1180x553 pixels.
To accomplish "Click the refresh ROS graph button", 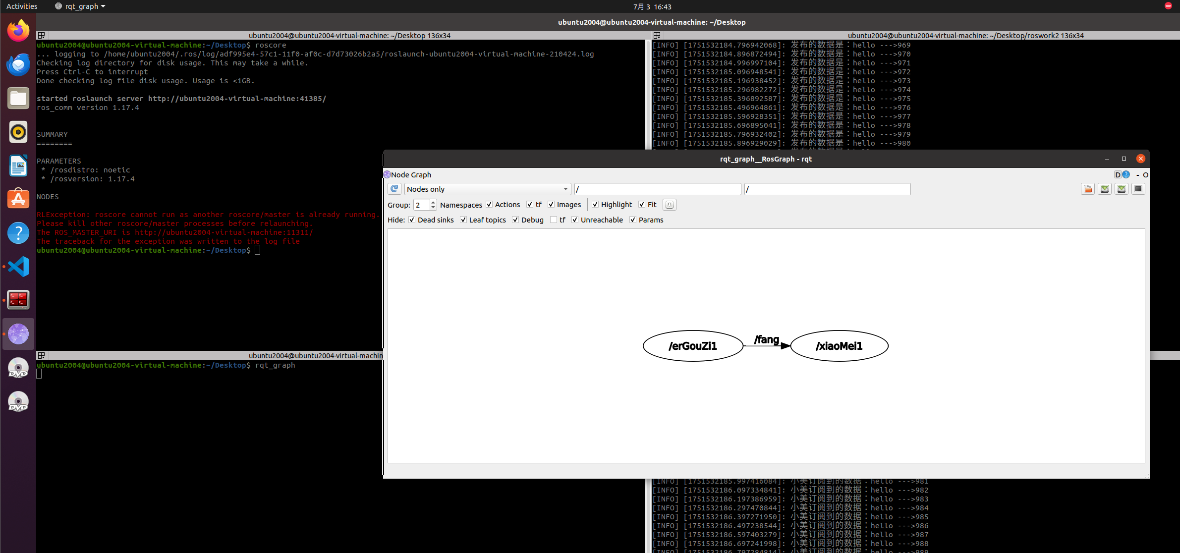I will [x=394, y=189].
